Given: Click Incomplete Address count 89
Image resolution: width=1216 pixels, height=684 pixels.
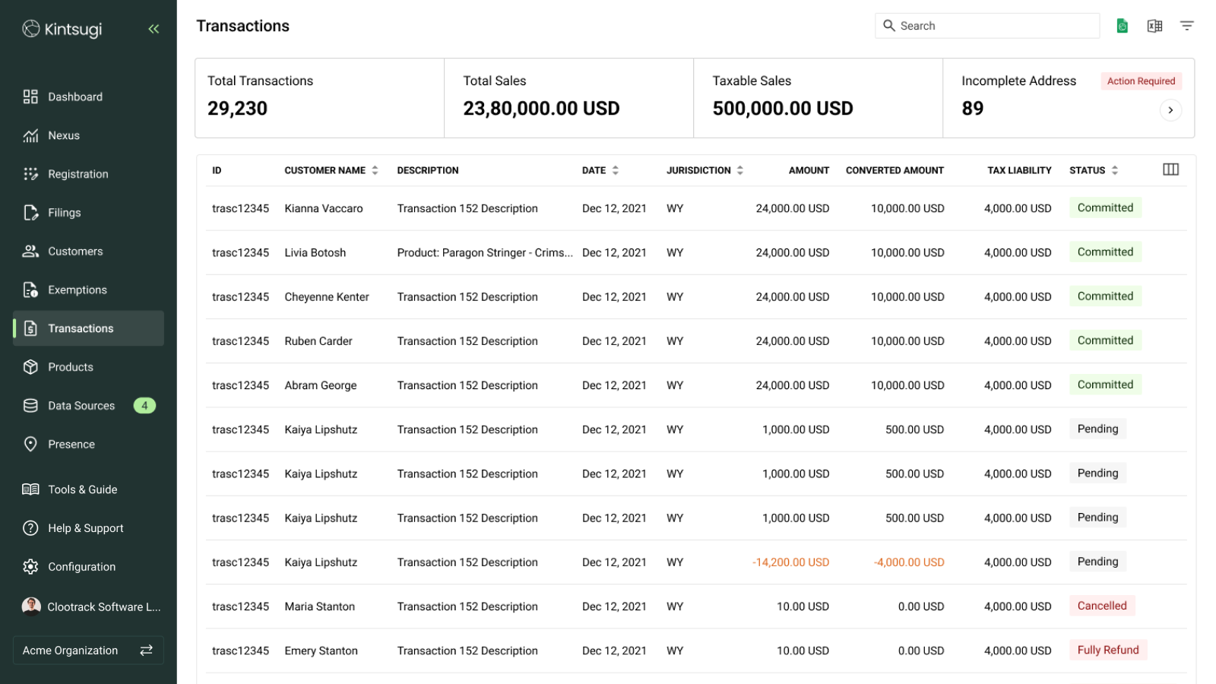Looking at the screenshot, I should 972,109.
